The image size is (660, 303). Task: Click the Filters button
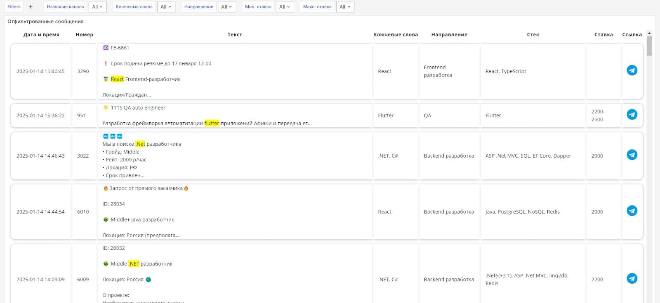coord(14,7)
